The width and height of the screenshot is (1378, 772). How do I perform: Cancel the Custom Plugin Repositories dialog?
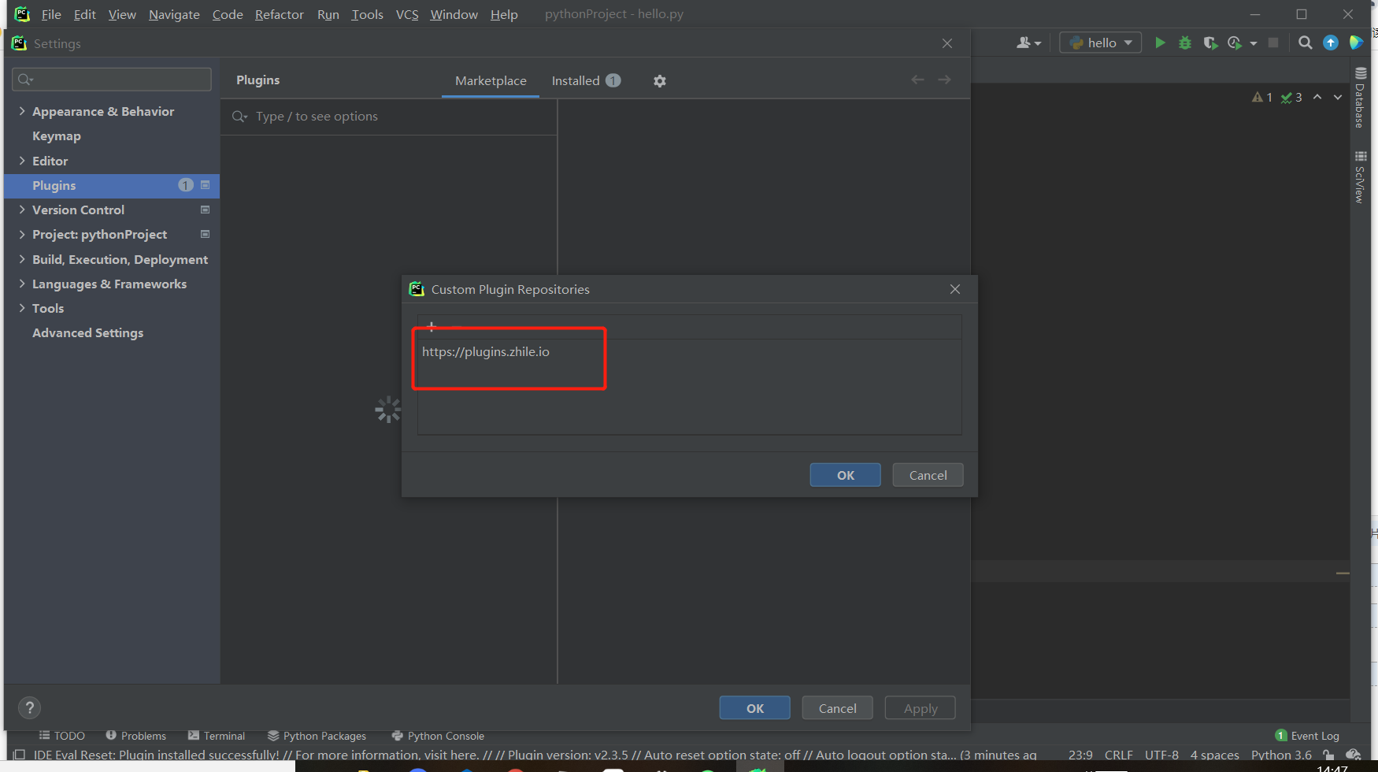point(928,475)
